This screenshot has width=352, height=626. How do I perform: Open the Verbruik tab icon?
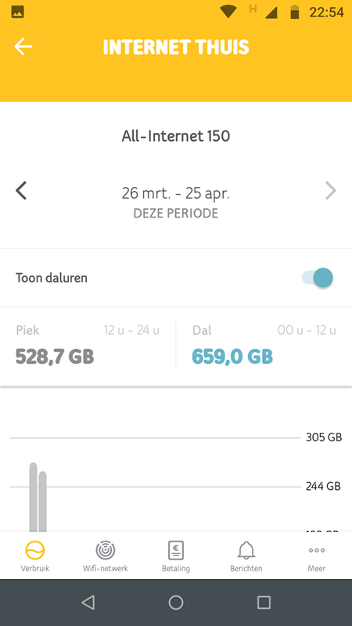pos(35,551)
